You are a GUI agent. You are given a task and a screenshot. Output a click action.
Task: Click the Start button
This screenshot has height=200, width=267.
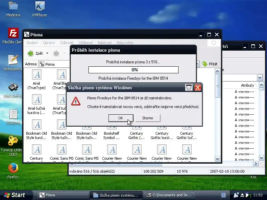pyautogui.click(x=15, y=195)
